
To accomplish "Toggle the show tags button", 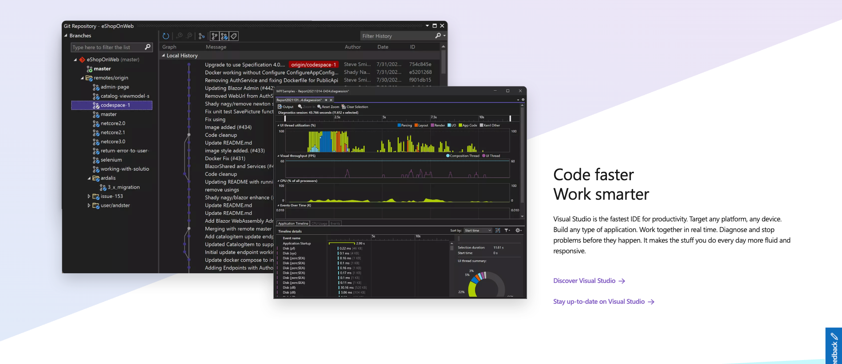I will pyautogui.click(x=234, y=36).
